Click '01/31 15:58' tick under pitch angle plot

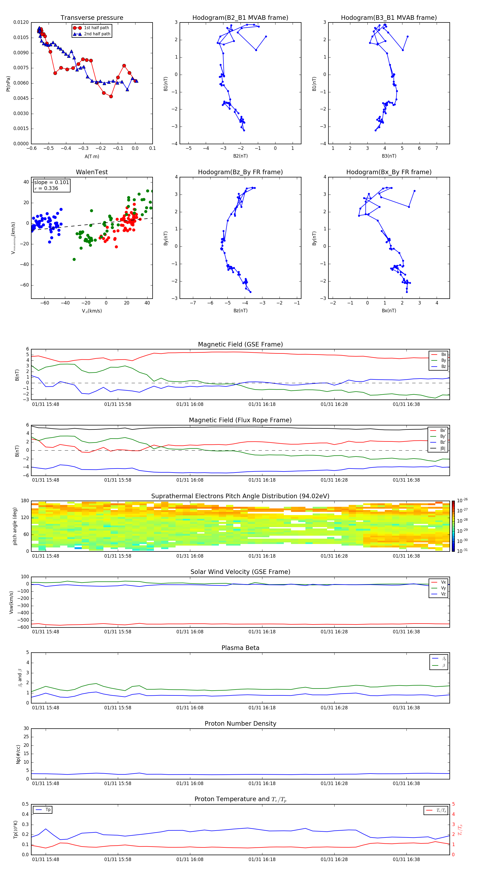point(118,556)
